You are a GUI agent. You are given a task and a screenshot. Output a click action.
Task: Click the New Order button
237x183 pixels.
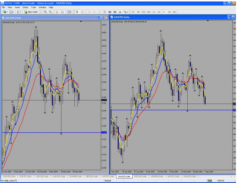[31, 12]
